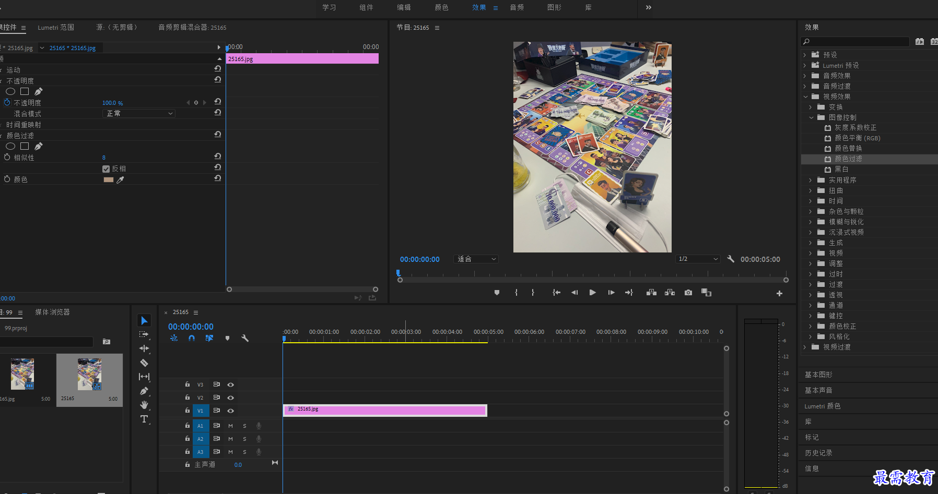Open the History panel
Viewport: 938px width, 494px height.
(818, 453)
